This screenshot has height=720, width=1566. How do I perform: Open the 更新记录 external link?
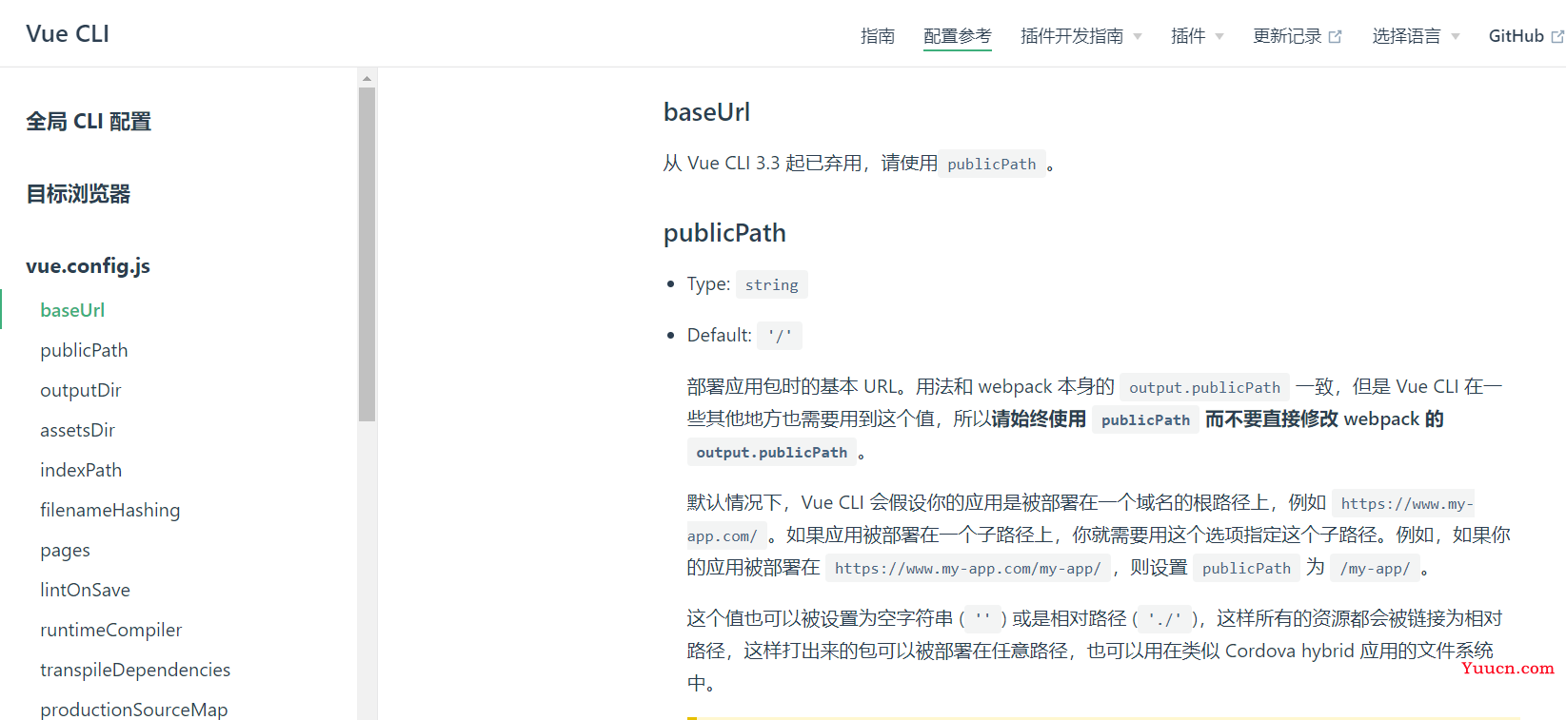[1297, 36]
